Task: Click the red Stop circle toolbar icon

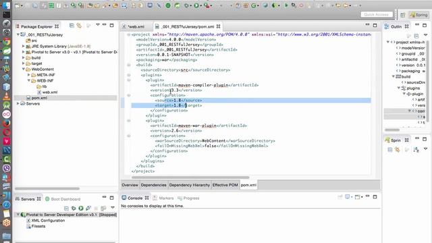Action: (x=301, y=5)
